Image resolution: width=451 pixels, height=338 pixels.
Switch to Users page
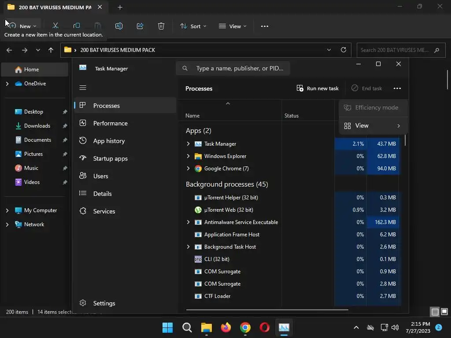click(x=125, y=176)
